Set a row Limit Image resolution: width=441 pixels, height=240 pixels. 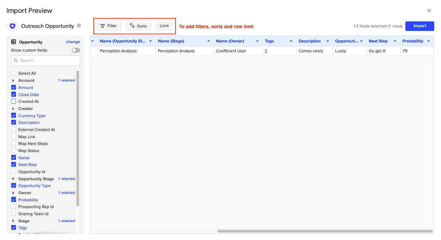pyautogui.click(x=164, y=26)
